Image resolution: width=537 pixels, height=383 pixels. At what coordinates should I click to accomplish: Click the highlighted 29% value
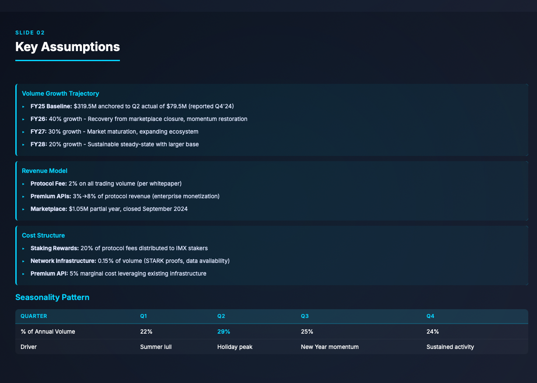click(223, 331)
